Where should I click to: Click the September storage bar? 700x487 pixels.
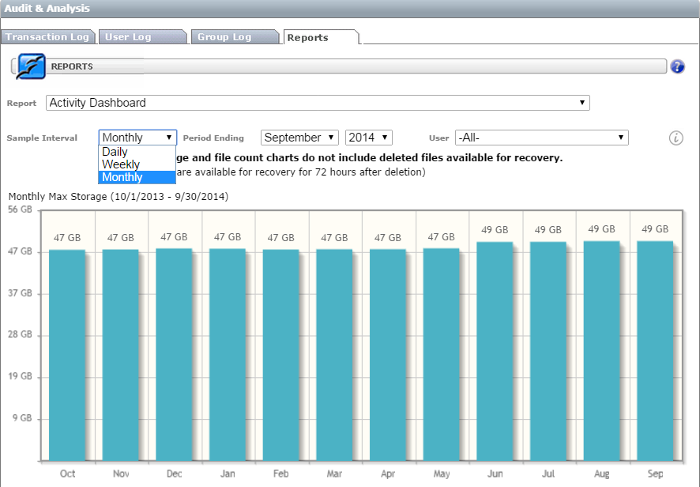point(655,352)
